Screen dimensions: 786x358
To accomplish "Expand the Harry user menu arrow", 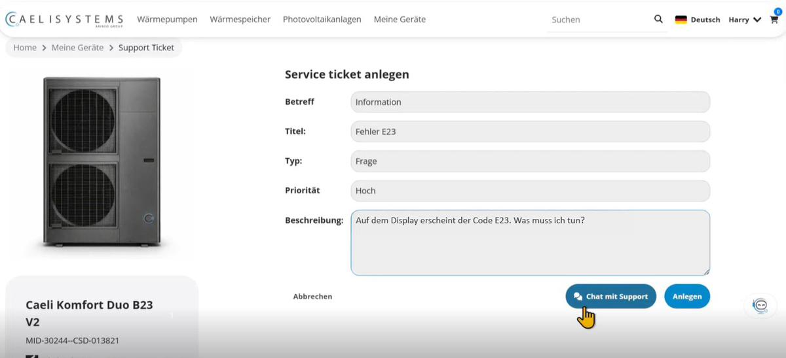I will (757, 20).
